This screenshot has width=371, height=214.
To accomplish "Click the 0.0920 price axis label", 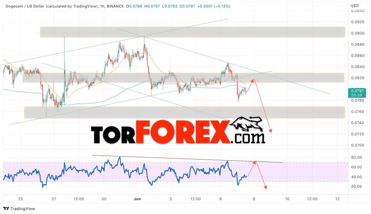I will click(x=358, y=22).
